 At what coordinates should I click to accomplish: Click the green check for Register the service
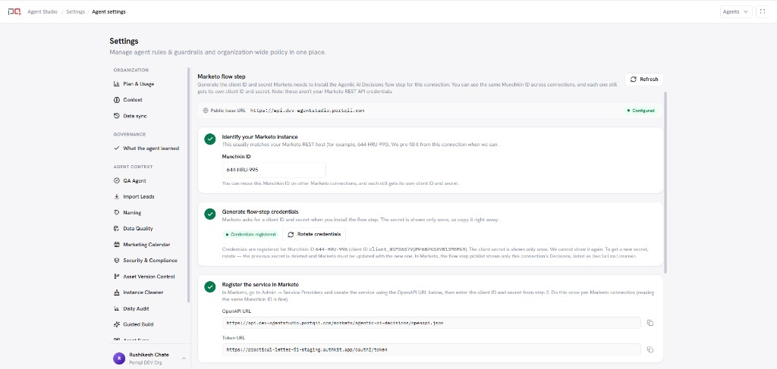pyautogui.click(x=210, y=287)
